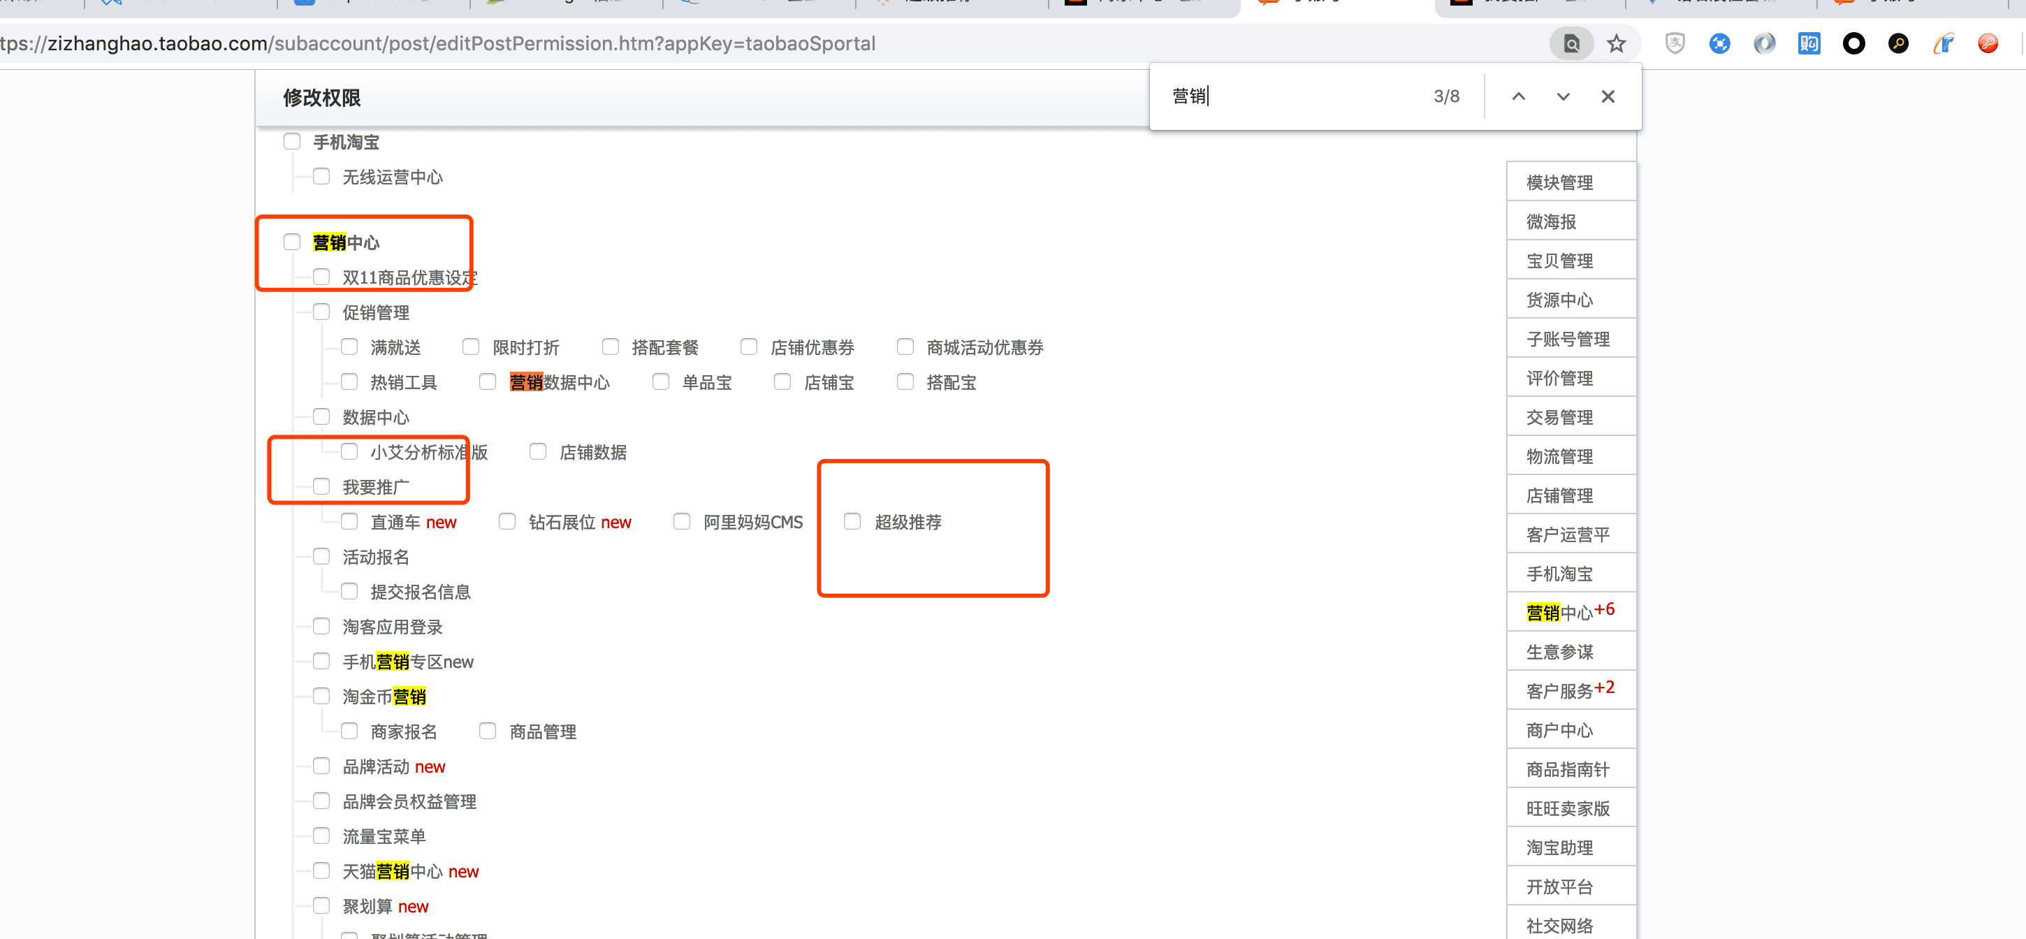Check the 无线运营中心 checkbox
Screen dimensions: 2026x939
click(321, 176)
